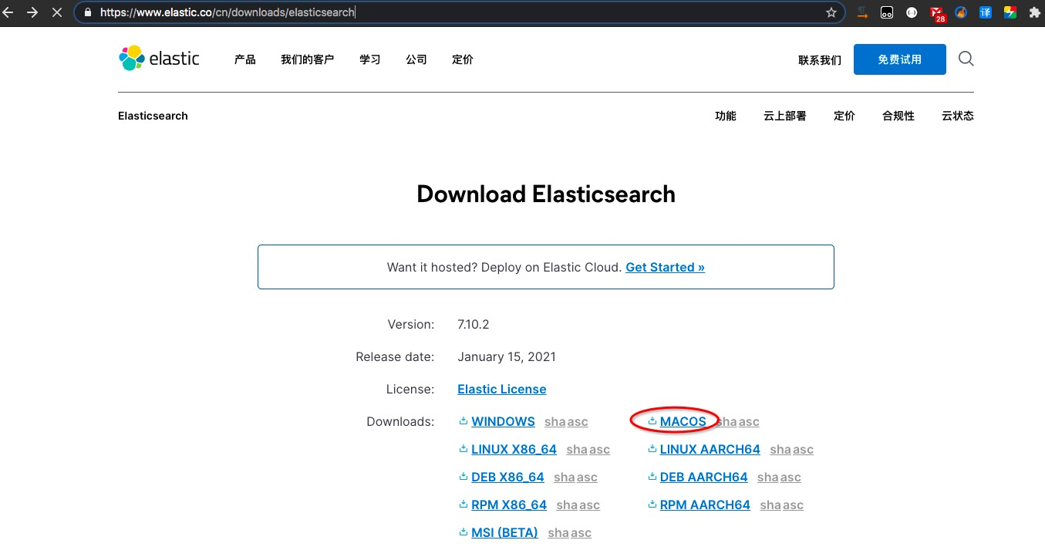The image size is (1045, 547).
Task: Click the download icon beside LINUX AARCH64
Action: pyautogui.click(x=652, y=449)
